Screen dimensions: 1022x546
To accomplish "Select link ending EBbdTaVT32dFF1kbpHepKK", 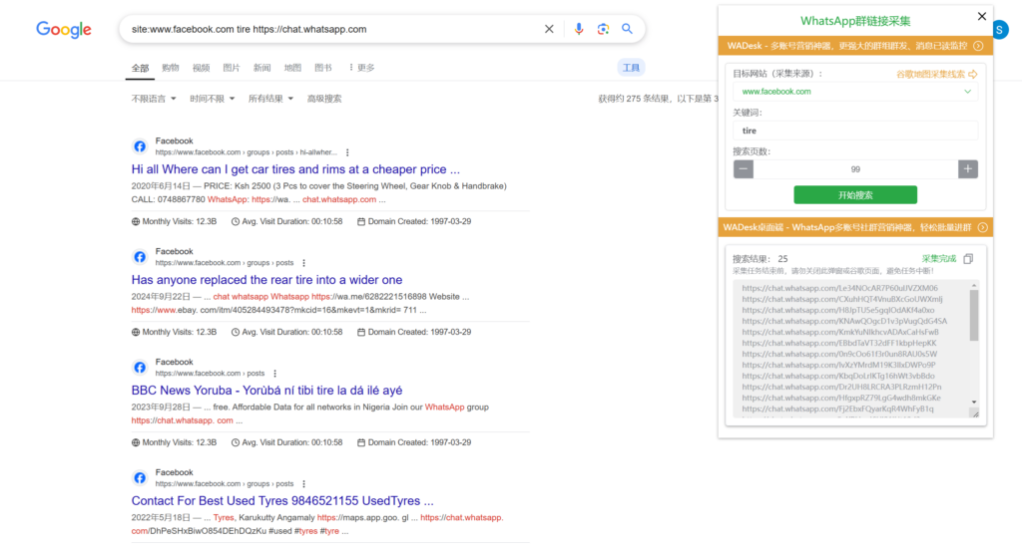I will 838,343.
